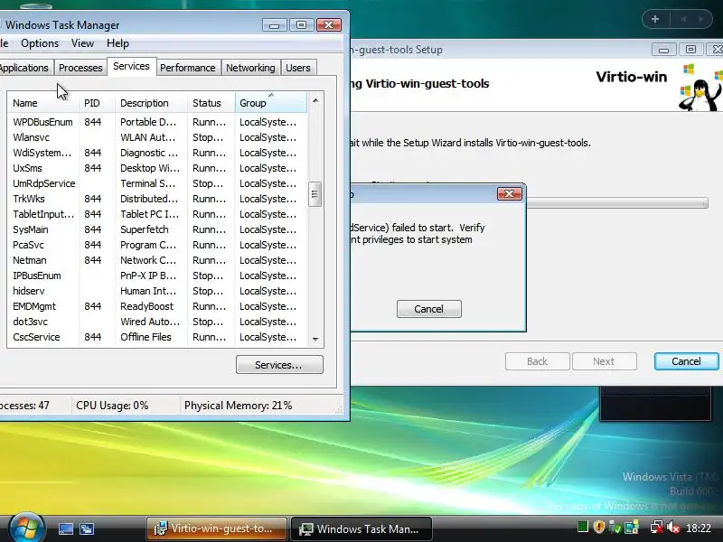723x542 pixels.
Task: Switch to the Applications tab
Action: tap(24, 68)
